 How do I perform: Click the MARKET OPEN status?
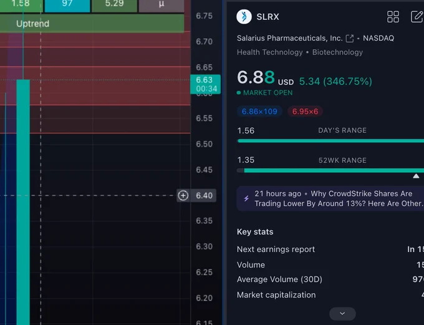point(265,93)
